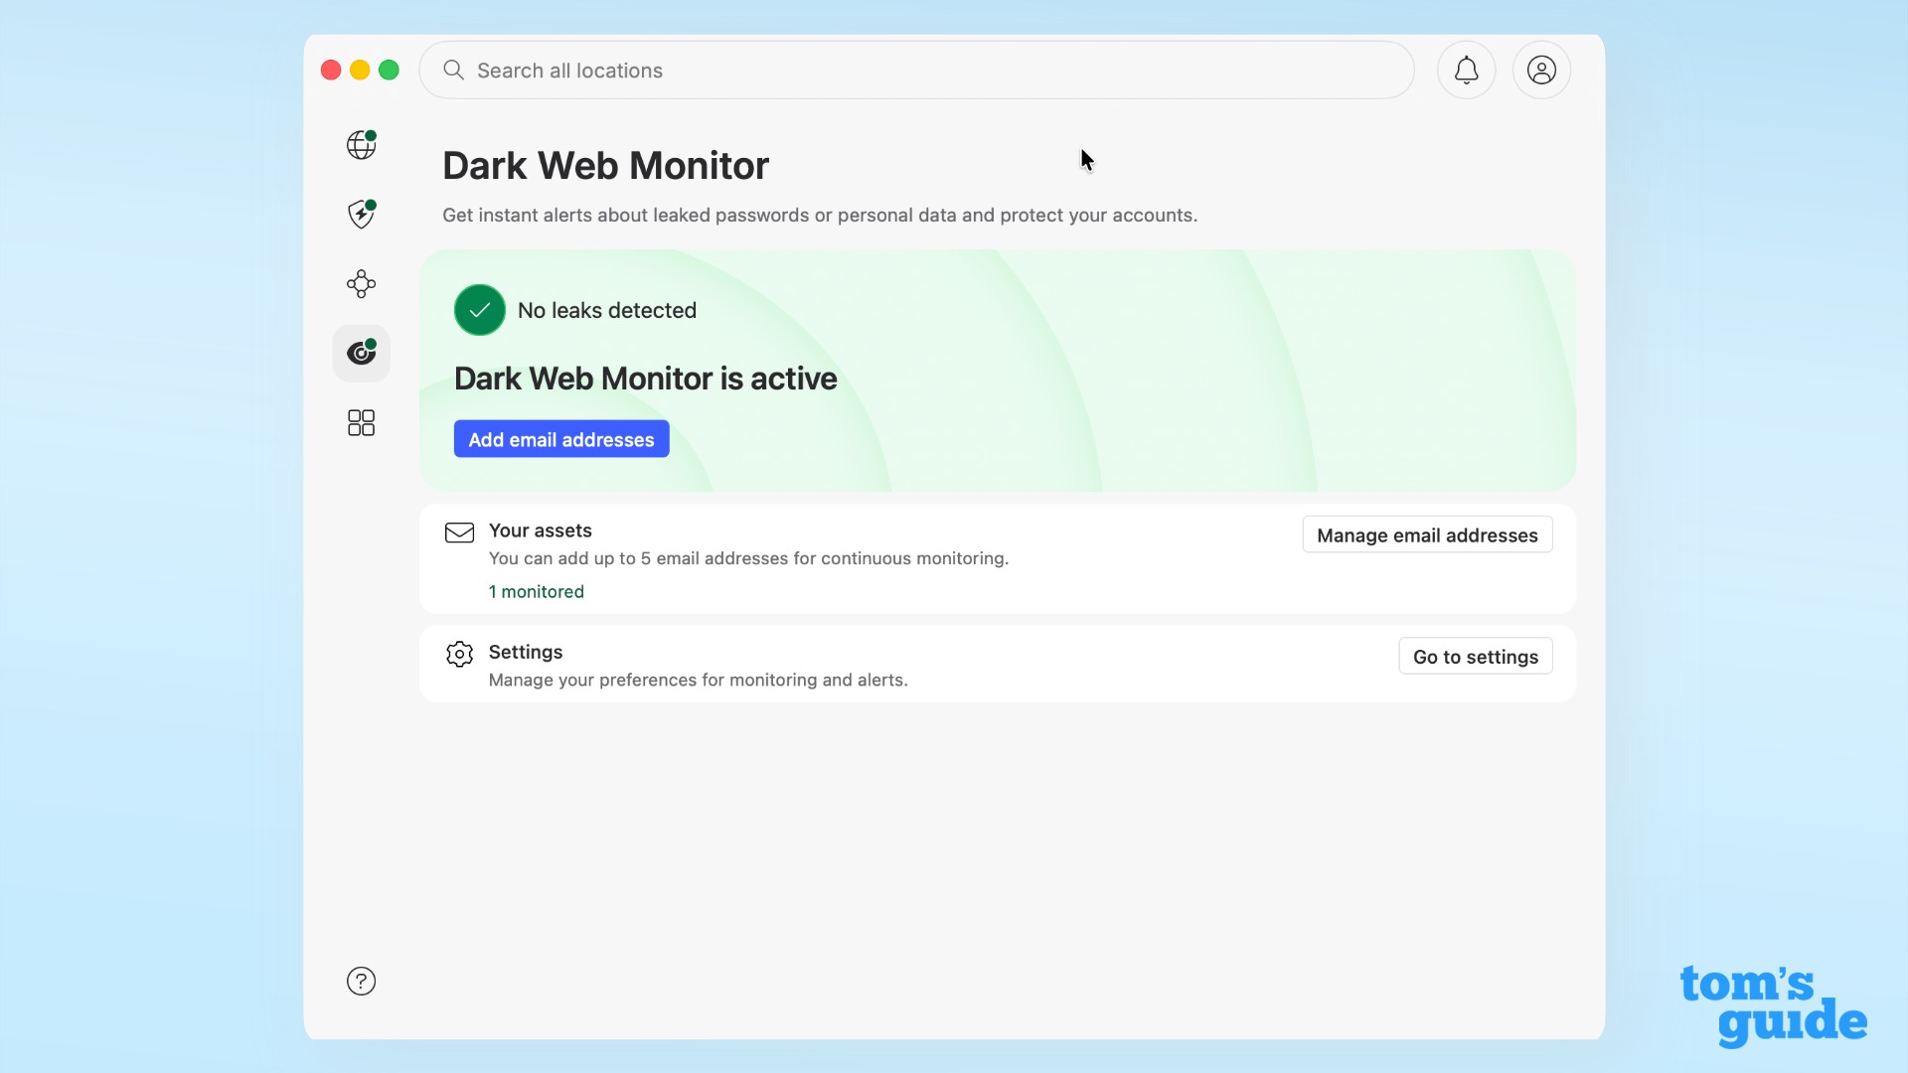
Task: Click the settings gear icon beside Settings
Action: coord(459,654)
